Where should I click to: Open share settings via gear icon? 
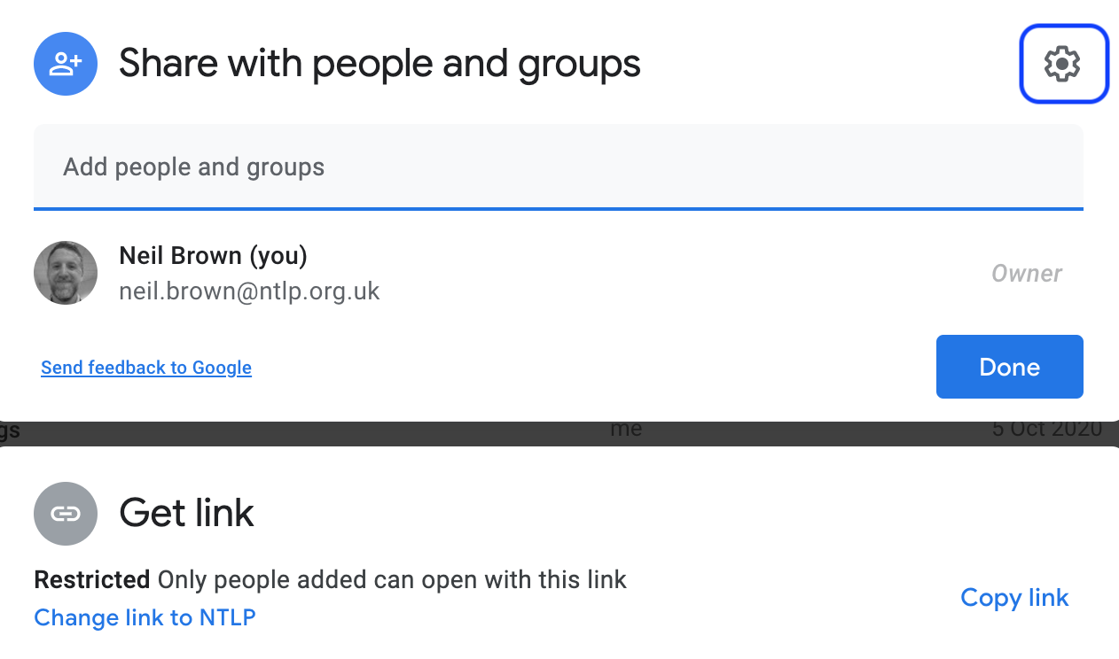(1063, 64)
